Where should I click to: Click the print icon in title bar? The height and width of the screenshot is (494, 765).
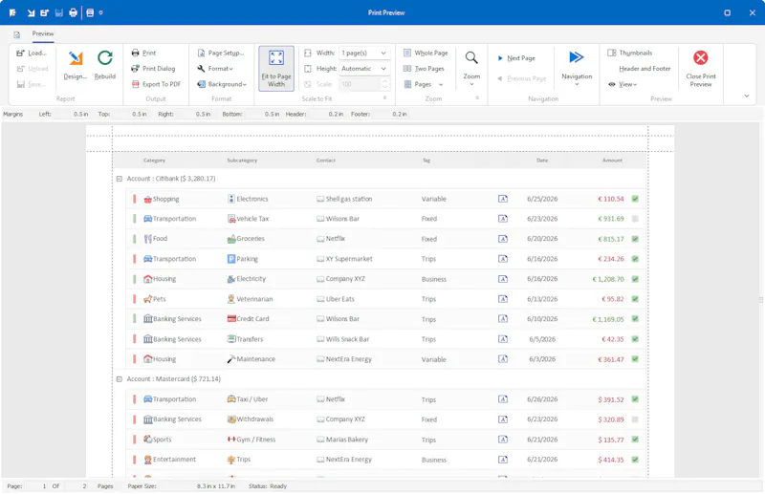73,12
